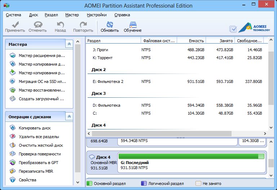The image size is (277, 190).
Task: Open the Мастер menu
Action: click(72, 15)
